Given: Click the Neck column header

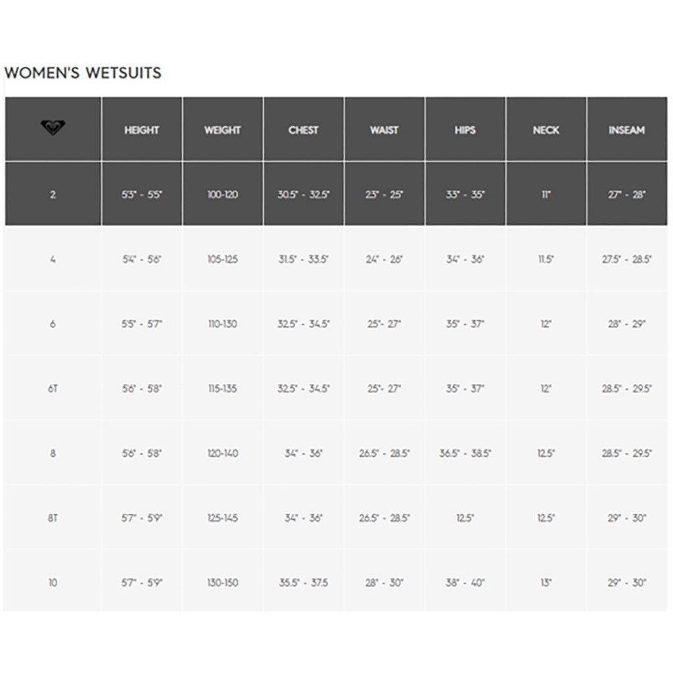Looking at the screenshot, I should pyautogui.click(x=545, y=130).
